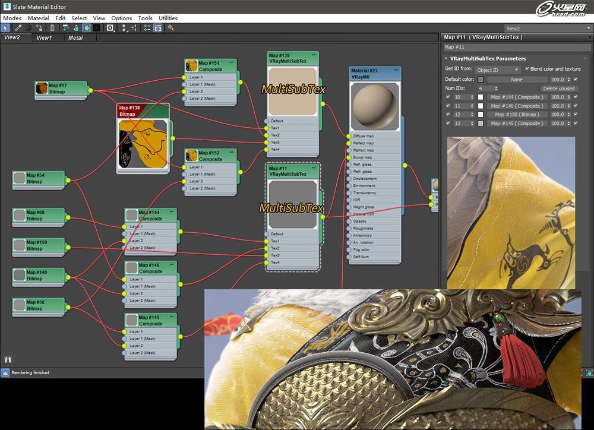Click the Hide Unused Nodeslots icon

pos(76,28)
